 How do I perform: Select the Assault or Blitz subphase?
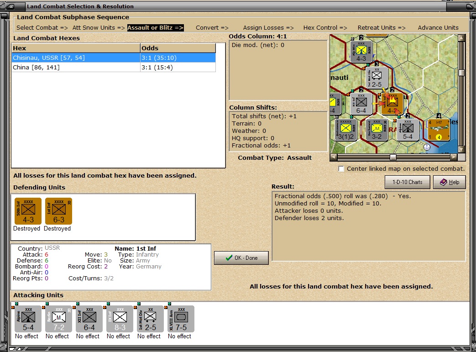[x=156, y=28]
